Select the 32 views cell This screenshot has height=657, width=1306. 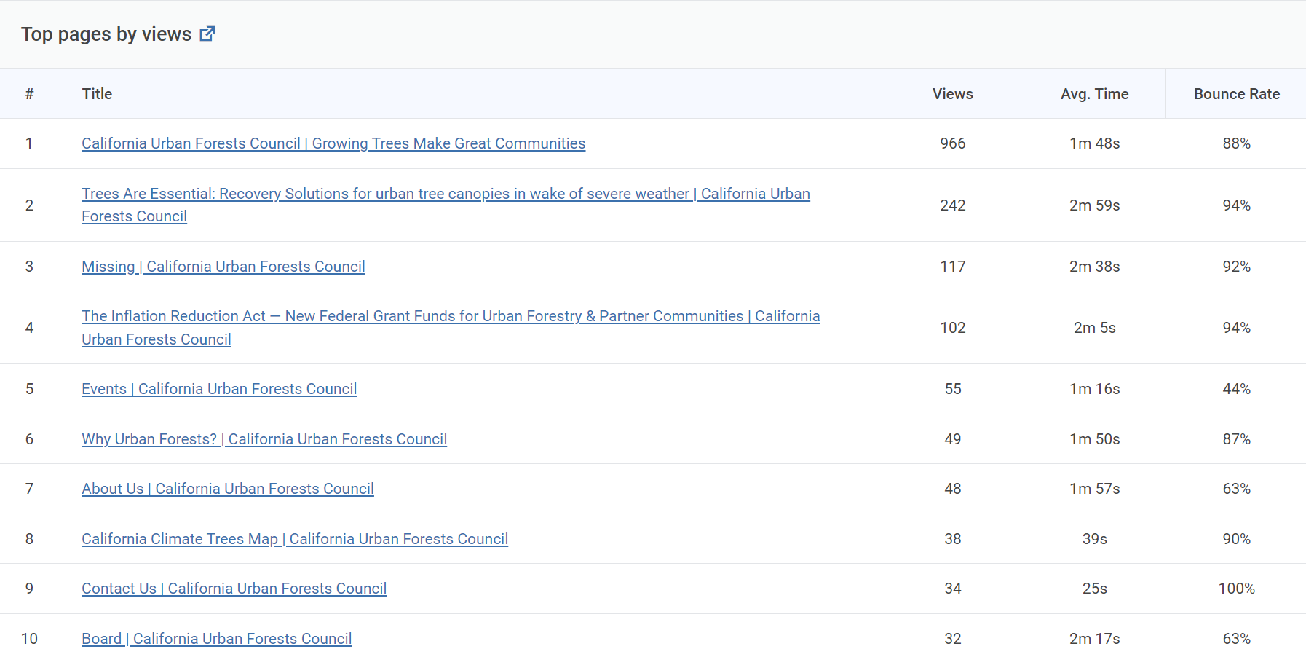pyautogui.click(x=953, y=639)
